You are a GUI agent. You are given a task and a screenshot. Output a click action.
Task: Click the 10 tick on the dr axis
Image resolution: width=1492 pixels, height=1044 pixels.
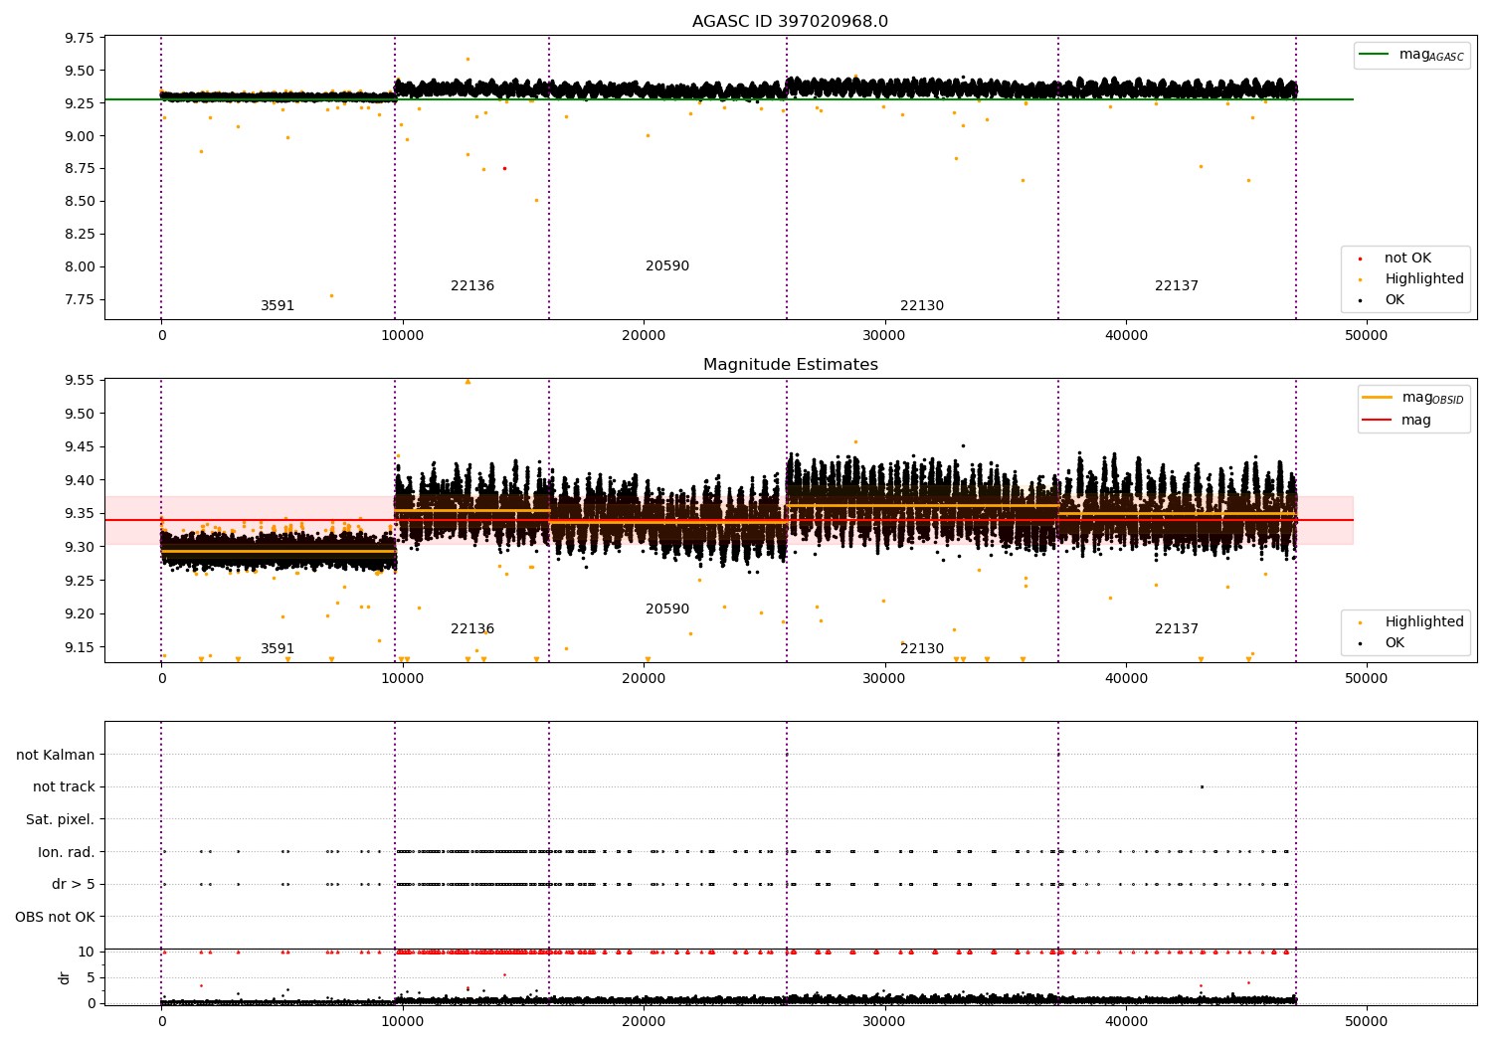pos(87,952)
